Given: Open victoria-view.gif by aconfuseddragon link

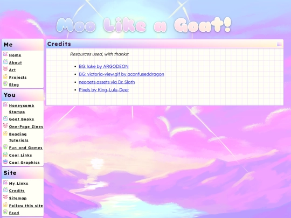Looking at the screenshot, I should [x=122, y=74].
